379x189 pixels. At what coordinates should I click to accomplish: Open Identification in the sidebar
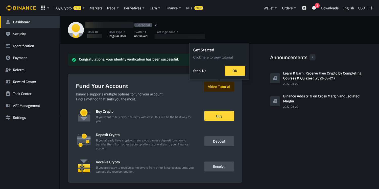click(x=30, y=46)
